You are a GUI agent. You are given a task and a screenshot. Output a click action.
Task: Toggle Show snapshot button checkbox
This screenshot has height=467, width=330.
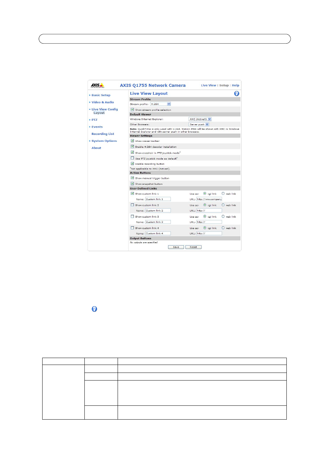(132, 184)
